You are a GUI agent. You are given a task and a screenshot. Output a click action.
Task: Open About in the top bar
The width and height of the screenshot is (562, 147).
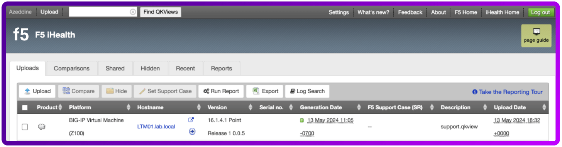tap(438, 12)
